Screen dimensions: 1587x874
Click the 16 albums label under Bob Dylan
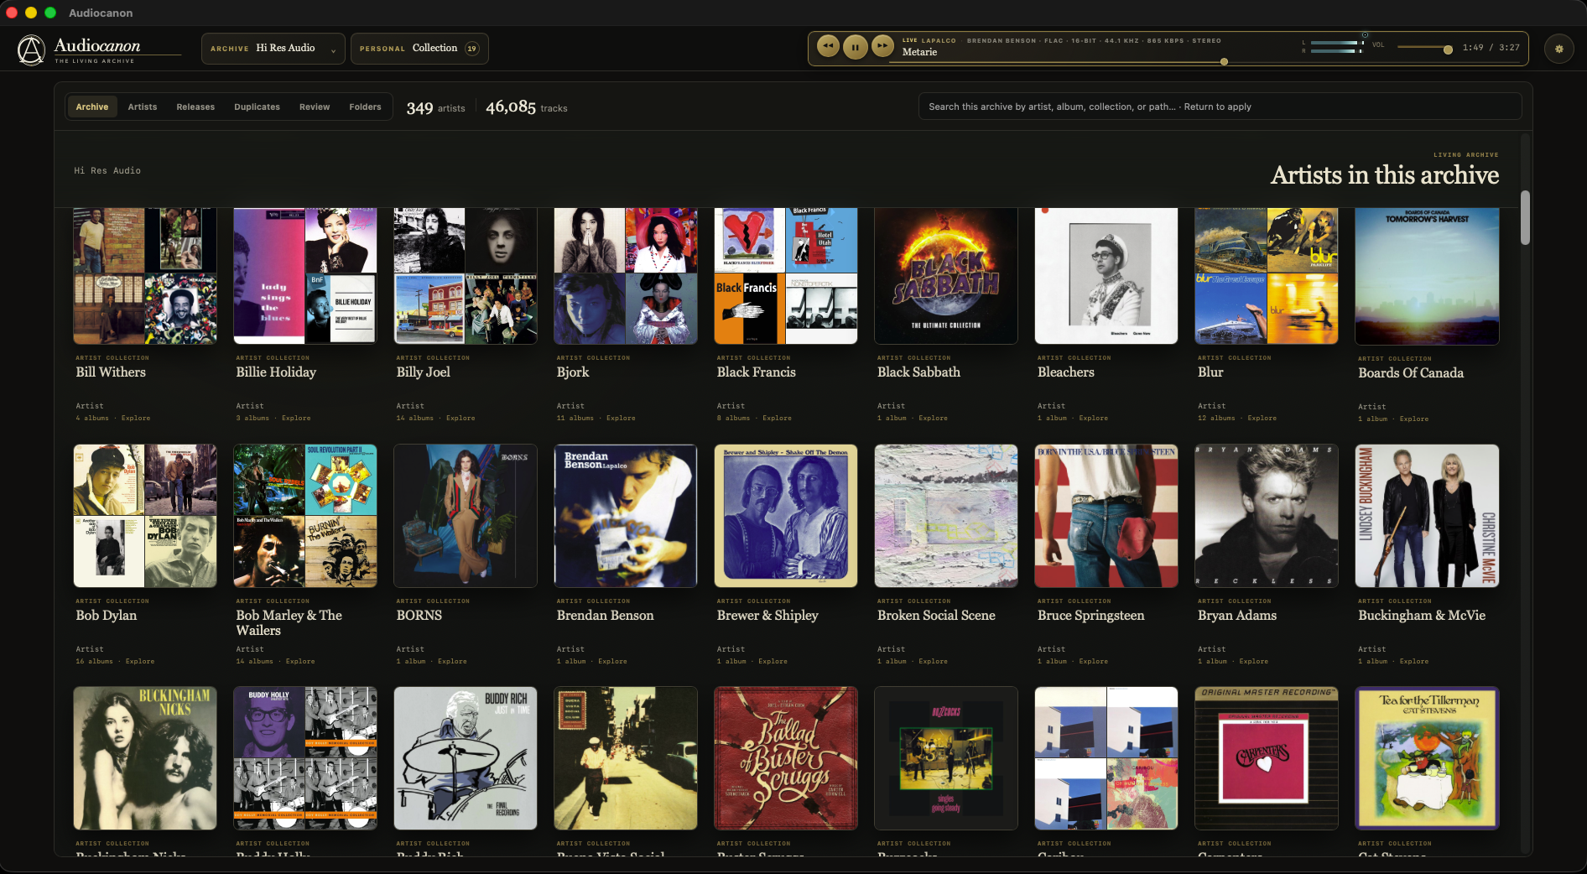point(94,661)
